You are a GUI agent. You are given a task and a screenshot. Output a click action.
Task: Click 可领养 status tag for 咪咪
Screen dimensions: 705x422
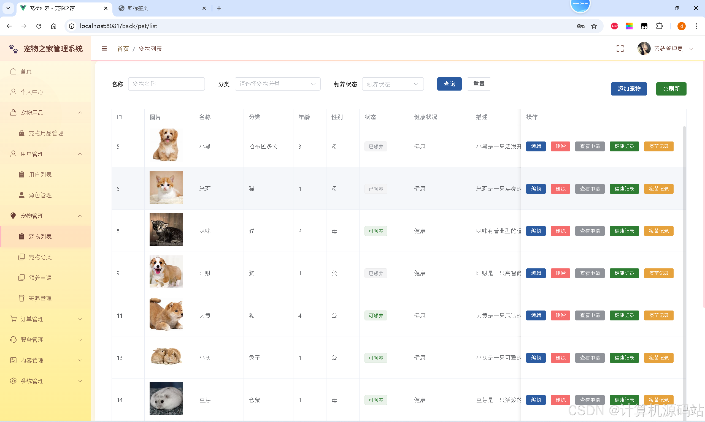pos(376,231)
